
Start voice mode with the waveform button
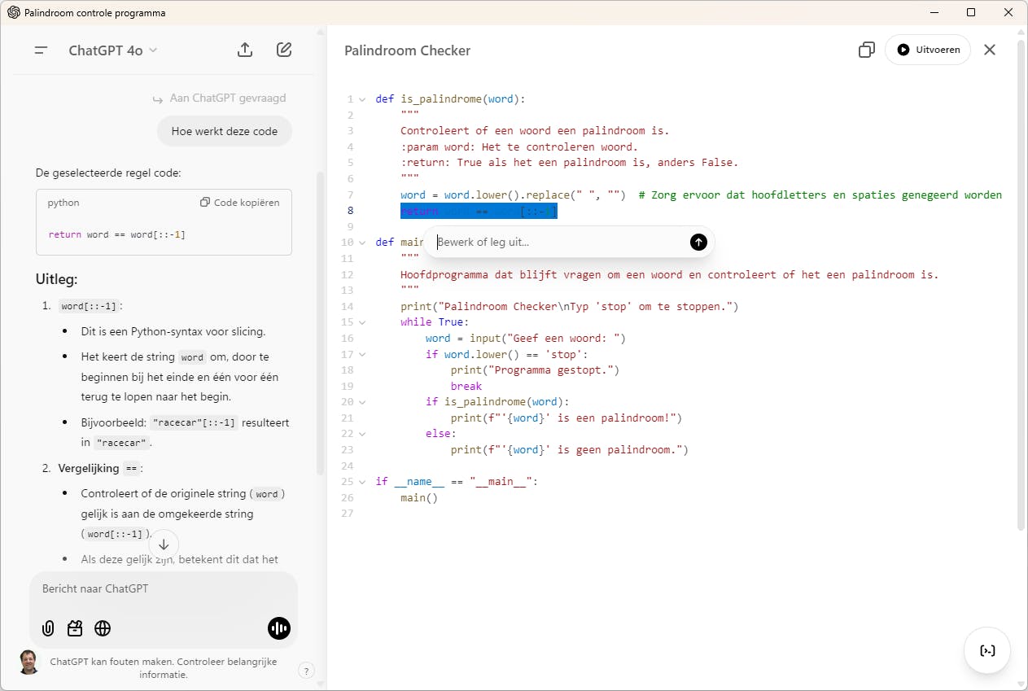[x=278, y=628]
